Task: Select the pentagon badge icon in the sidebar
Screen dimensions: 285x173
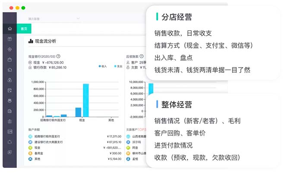Action: coord(10,49)
